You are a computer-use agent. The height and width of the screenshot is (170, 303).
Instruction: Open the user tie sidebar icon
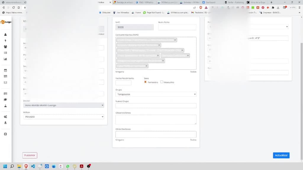5,123
